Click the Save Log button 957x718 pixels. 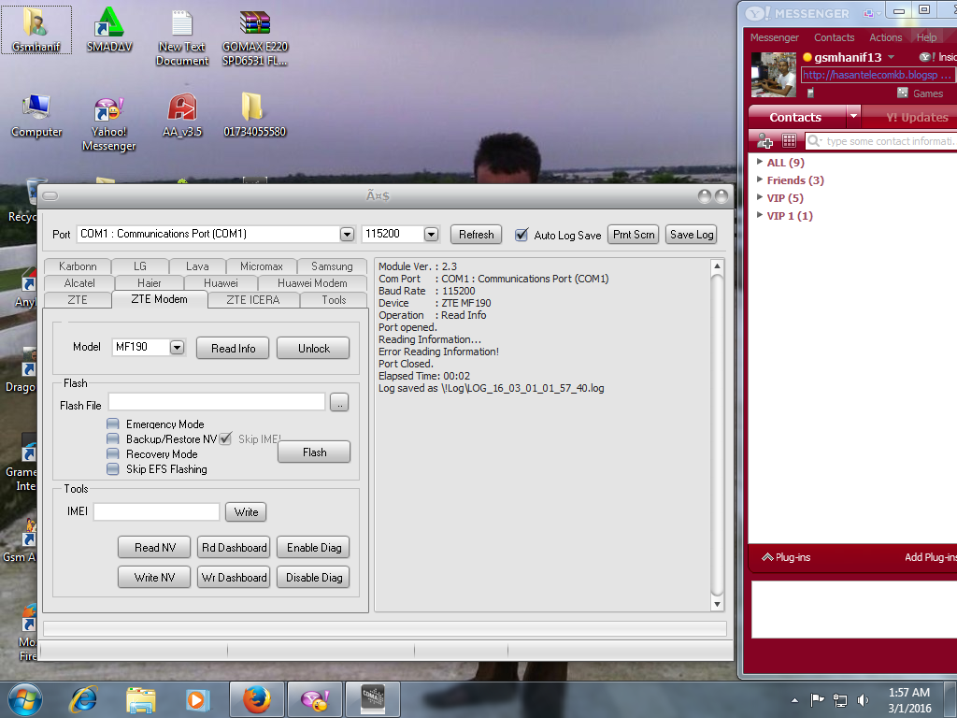click(x=692, y=235)
